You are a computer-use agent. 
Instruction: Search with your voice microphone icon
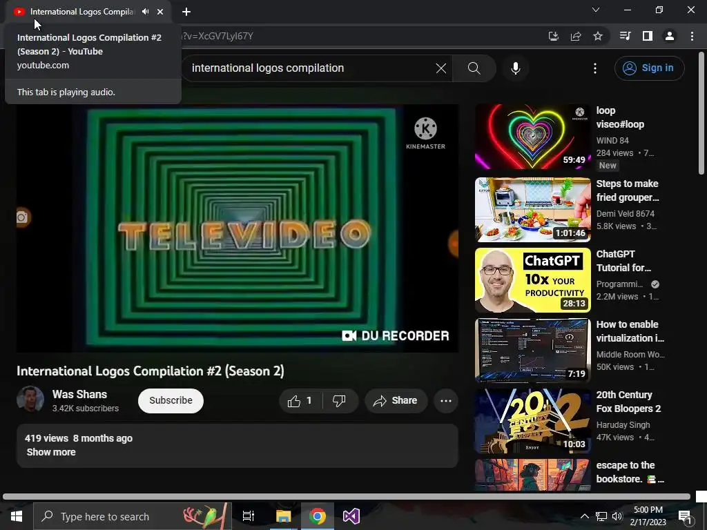[x=515, y=68]
